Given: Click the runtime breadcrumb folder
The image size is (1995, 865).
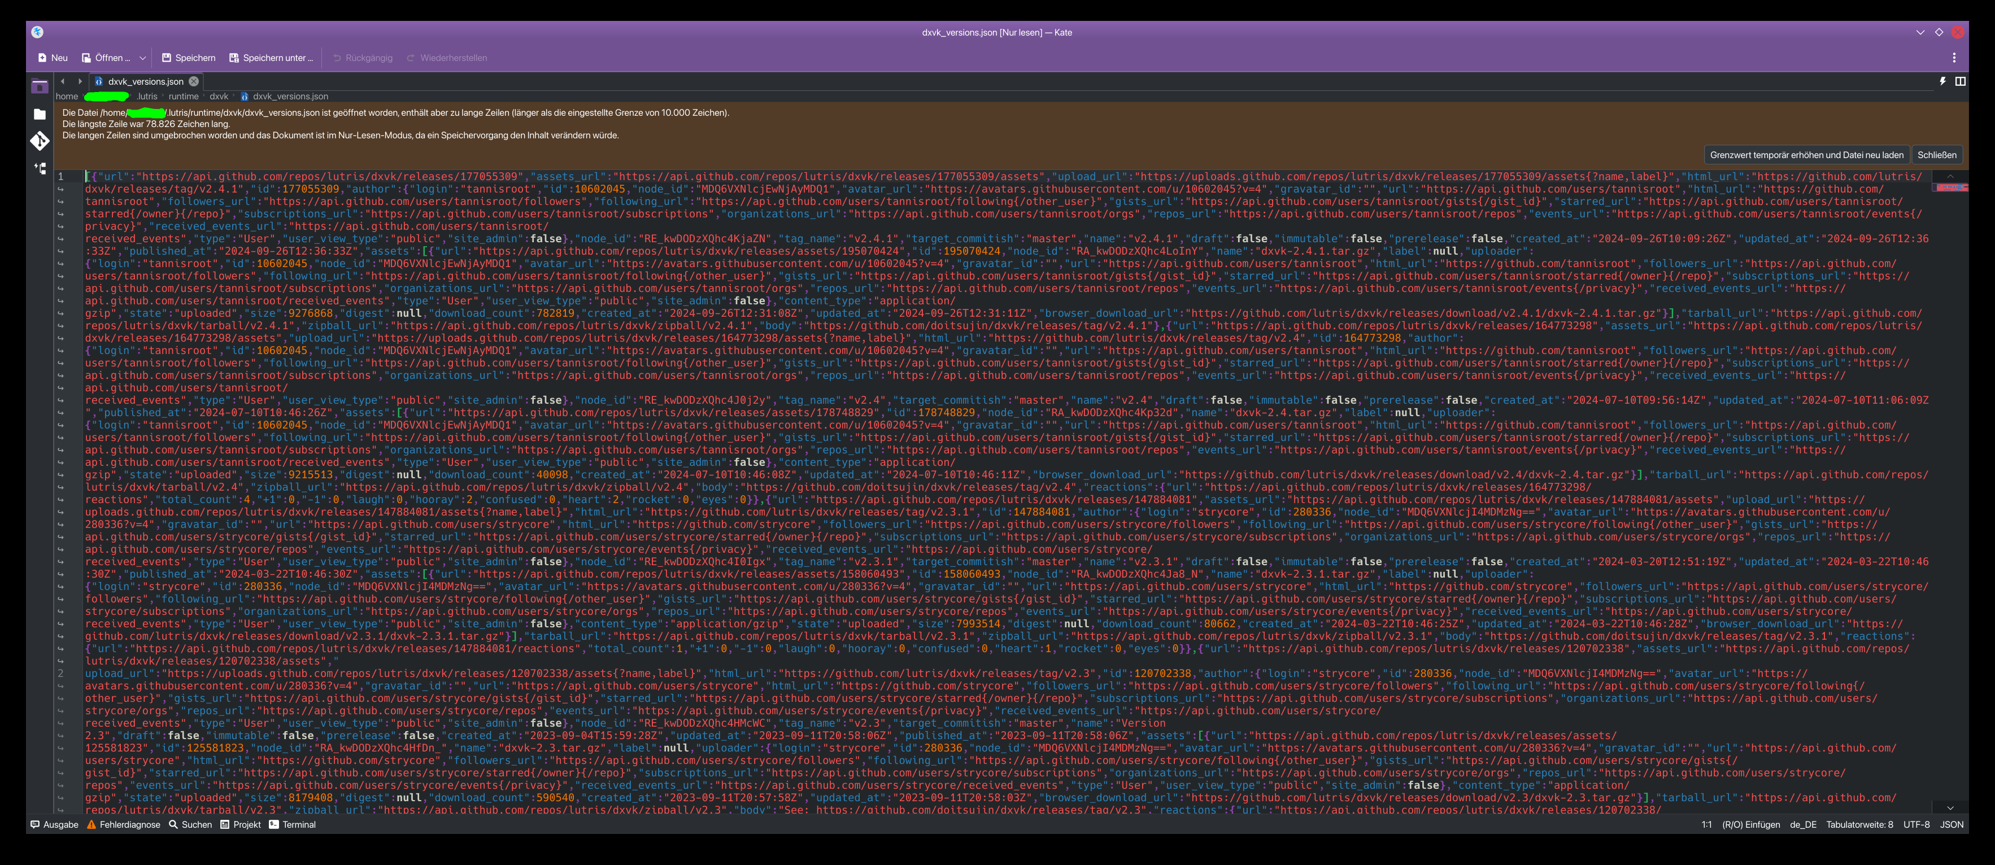Looking at the screenshot, I should click(x=184, y=97).
